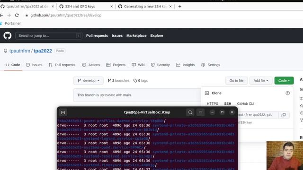Focus the GitHub search field
303x170 pixels.
coord(49,36)
